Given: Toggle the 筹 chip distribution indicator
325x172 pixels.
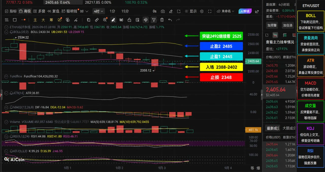Looking at the screenshot, I should (51, 20).
